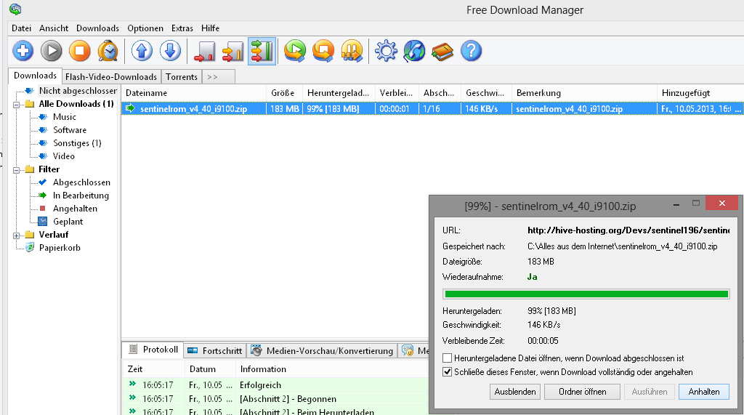Move download up with blue up-arrow icon

pos(142,51)
